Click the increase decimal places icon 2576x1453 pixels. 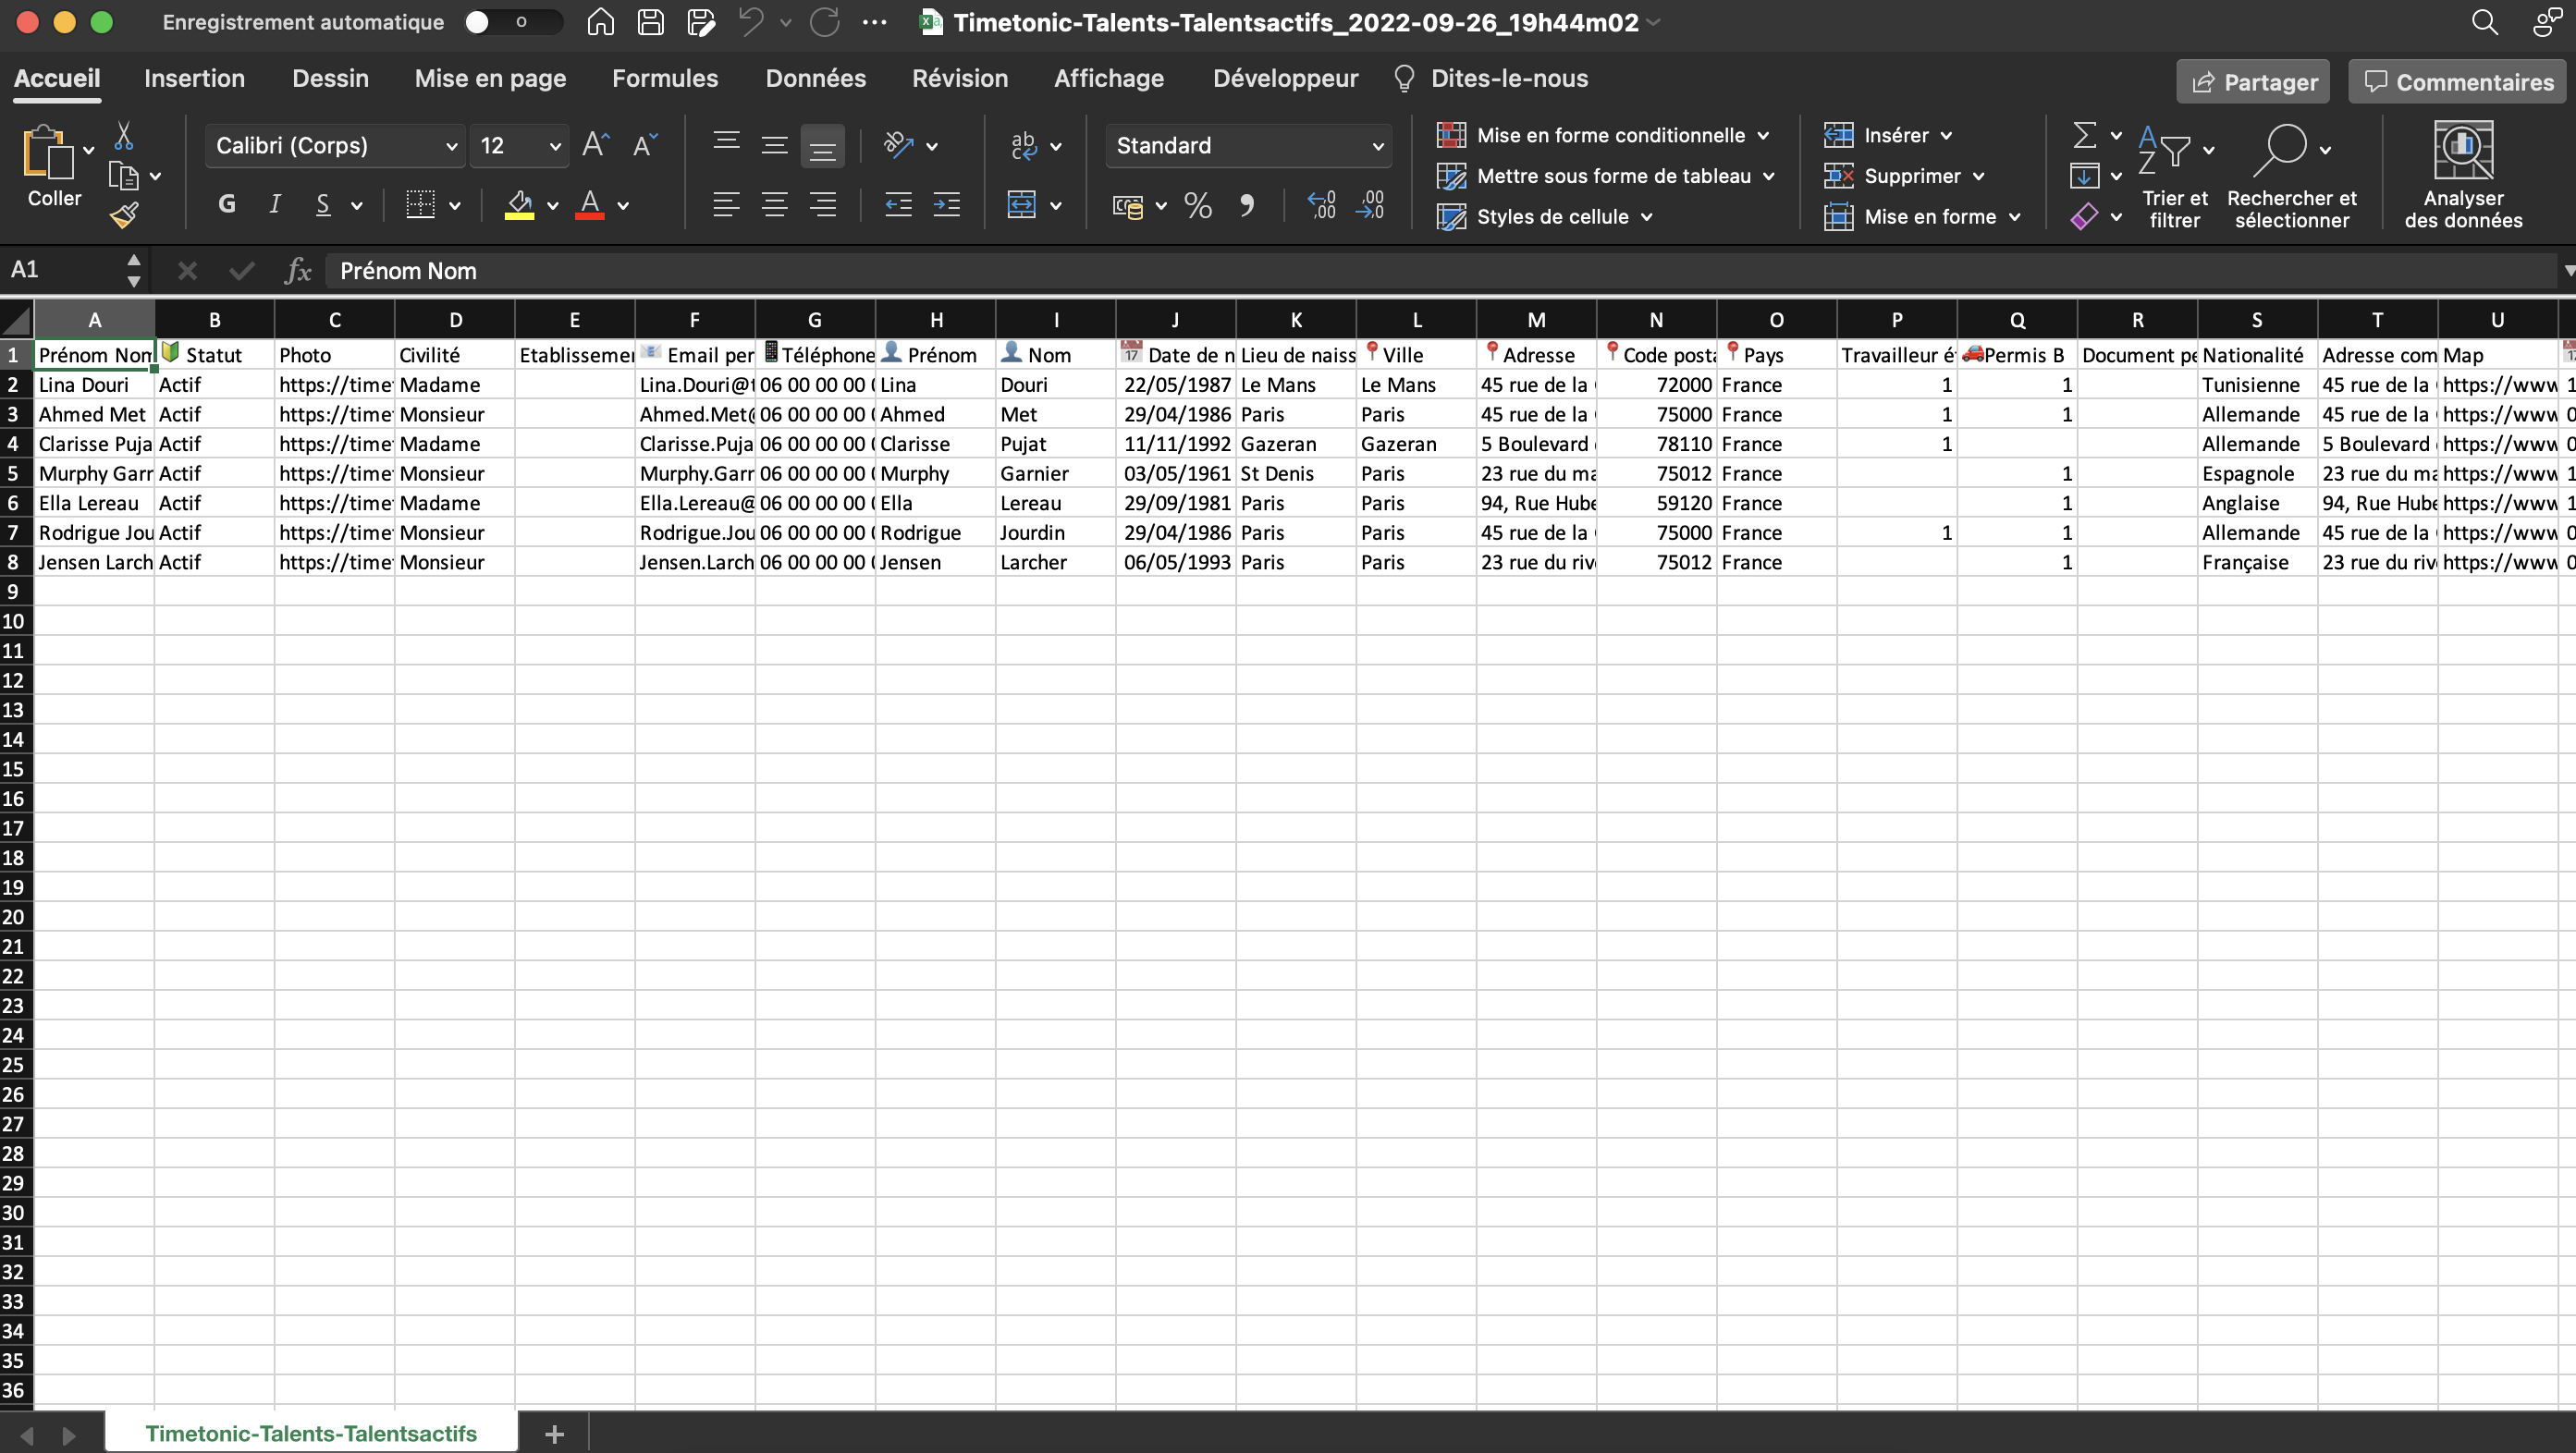coord(1322,205)
